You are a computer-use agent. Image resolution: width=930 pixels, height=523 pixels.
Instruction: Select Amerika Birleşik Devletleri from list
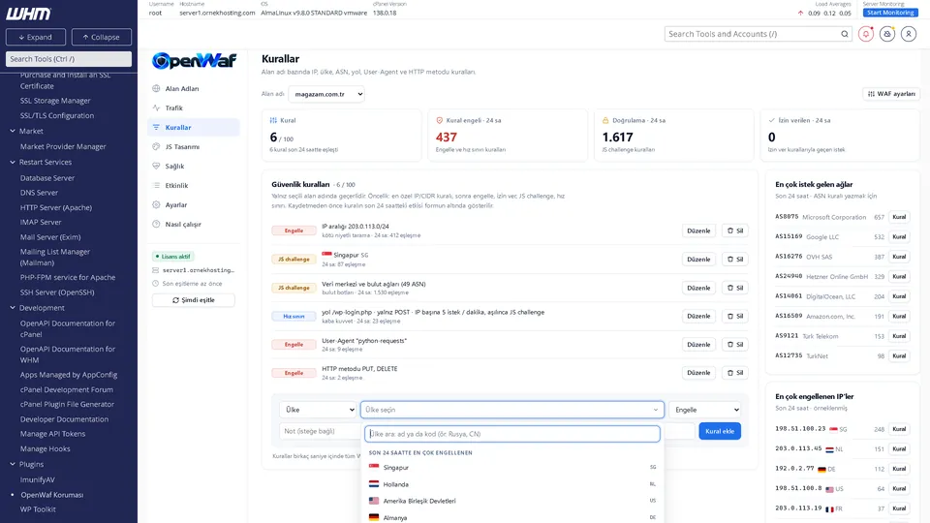512,501
